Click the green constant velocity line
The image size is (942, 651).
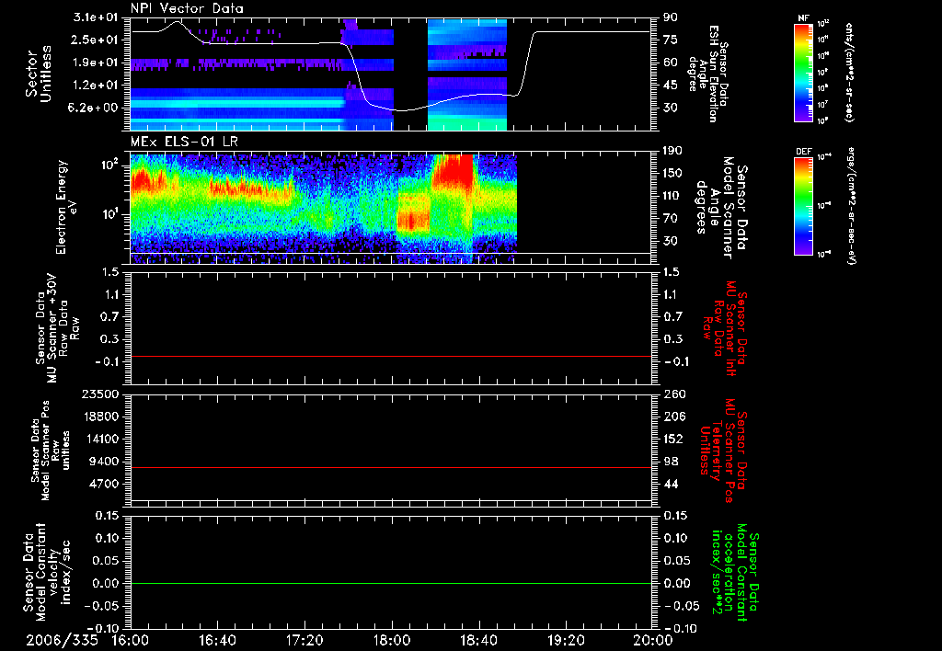(391, 583)
